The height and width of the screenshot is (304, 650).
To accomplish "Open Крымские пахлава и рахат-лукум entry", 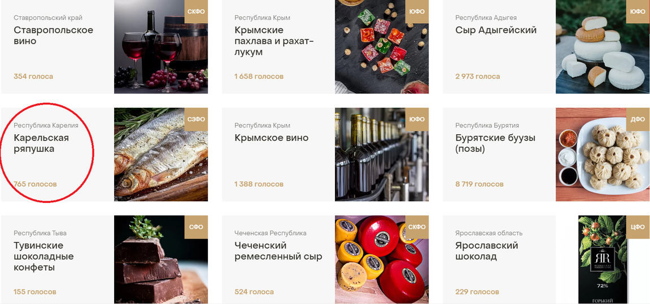I will pos(274,41).
